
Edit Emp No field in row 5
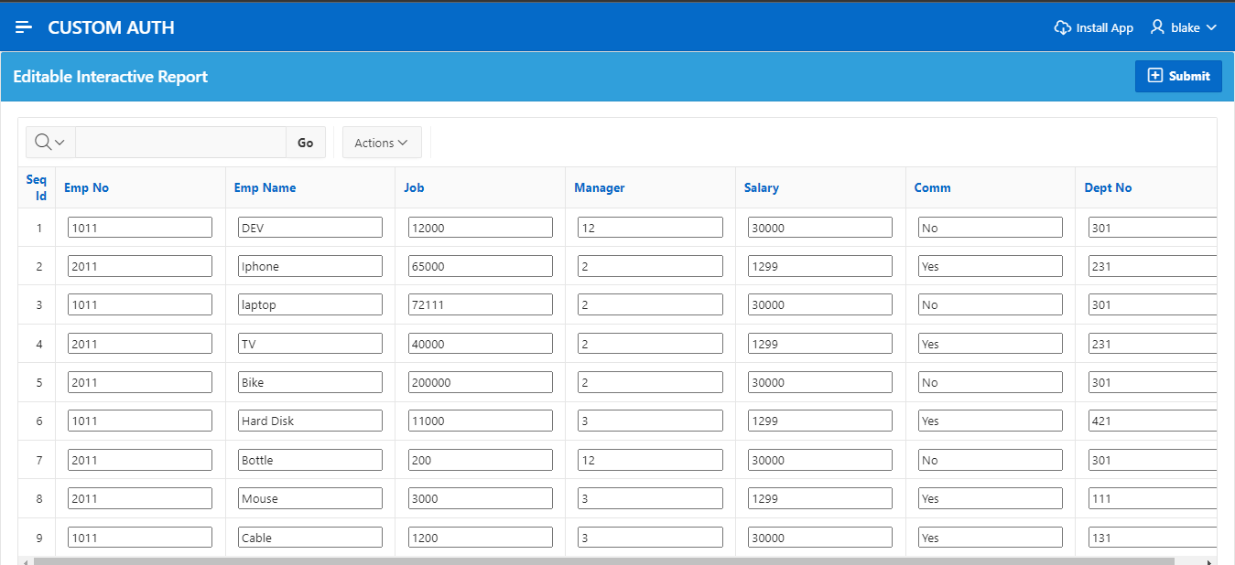(140, 382)
